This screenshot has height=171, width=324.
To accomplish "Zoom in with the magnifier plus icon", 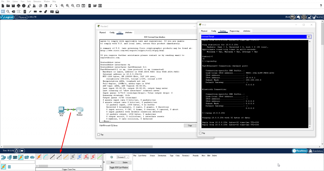I will tap(62, 6).
